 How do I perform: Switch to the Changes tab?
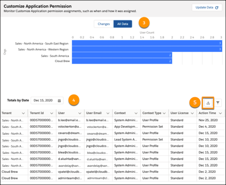(x=104, y=24)
